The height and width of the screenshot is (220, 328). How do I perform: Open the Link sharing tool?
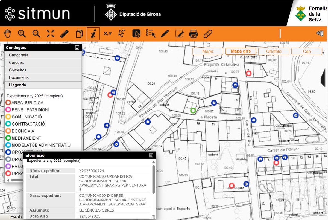tap(208, 34)
